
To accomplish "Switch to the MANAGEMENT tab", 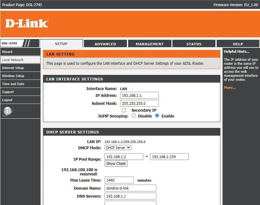I will point(149,43).
